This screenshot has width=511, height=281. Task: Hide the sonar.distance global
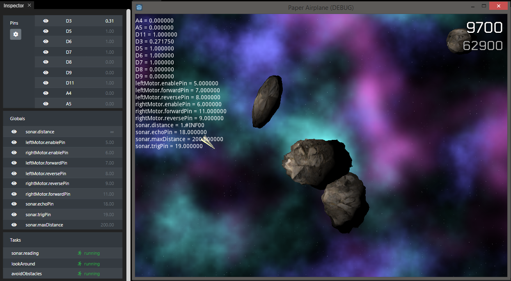click(x=14, y=132)
